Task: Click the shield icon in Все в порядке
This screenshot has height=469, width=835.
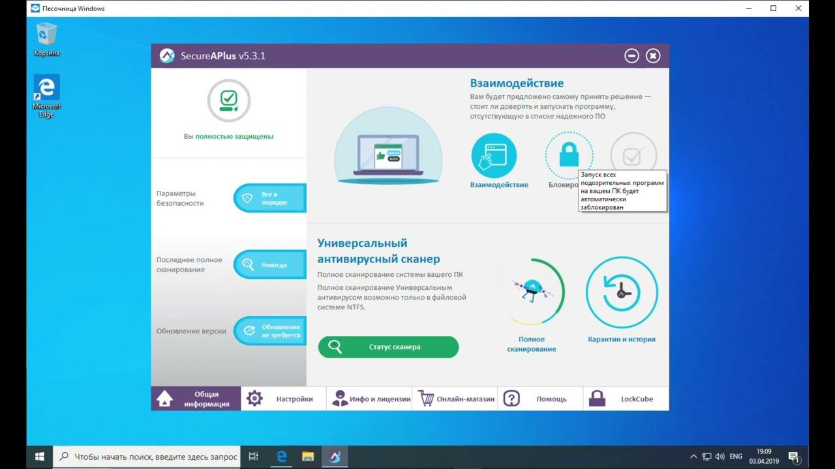Action: coord(247,198)
